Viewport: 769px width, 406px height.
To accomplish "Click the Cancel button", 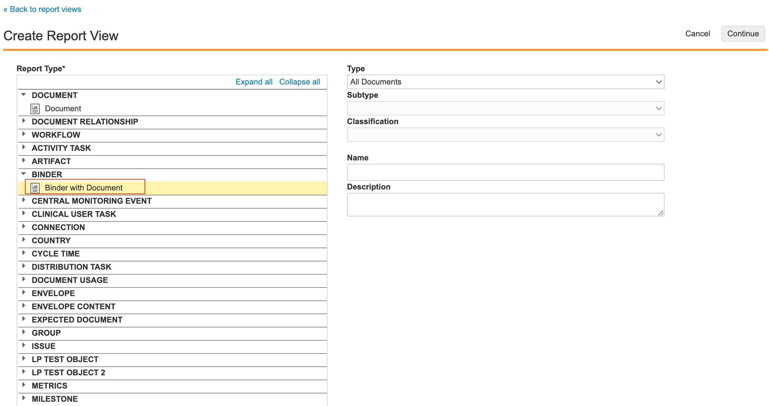I will tap(697, 34).
